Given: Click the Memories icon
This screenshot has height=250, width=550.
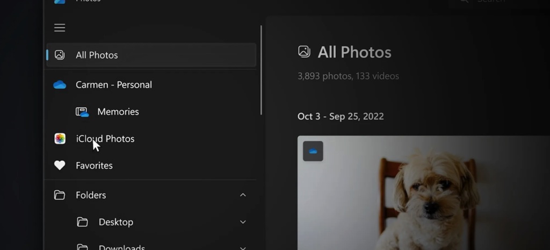Looking at the screenshot, I should click(x=82, y=112).
